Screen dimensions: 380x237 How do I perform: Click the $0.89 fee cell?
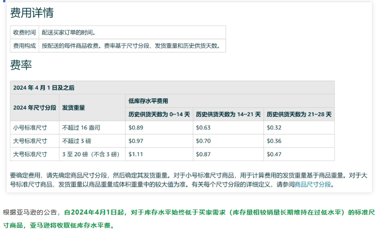[x=159, y=128]
